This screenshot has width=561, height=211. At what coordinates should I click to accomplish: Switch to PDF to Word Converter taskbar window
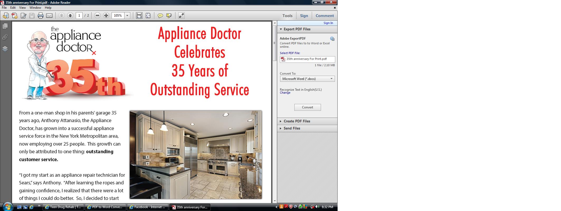pos(105,207)
